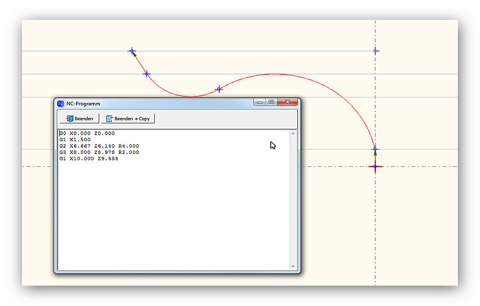Select the contour end point at top left
This screenshot has width=480, height=306.
tap(132, 51)
